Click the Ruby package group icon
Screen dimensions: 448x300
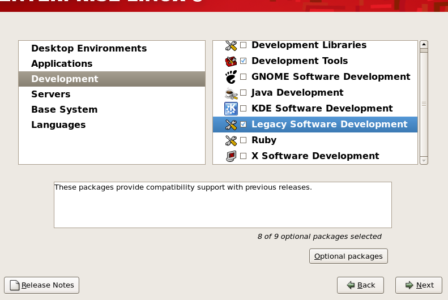tap(231, 140)
